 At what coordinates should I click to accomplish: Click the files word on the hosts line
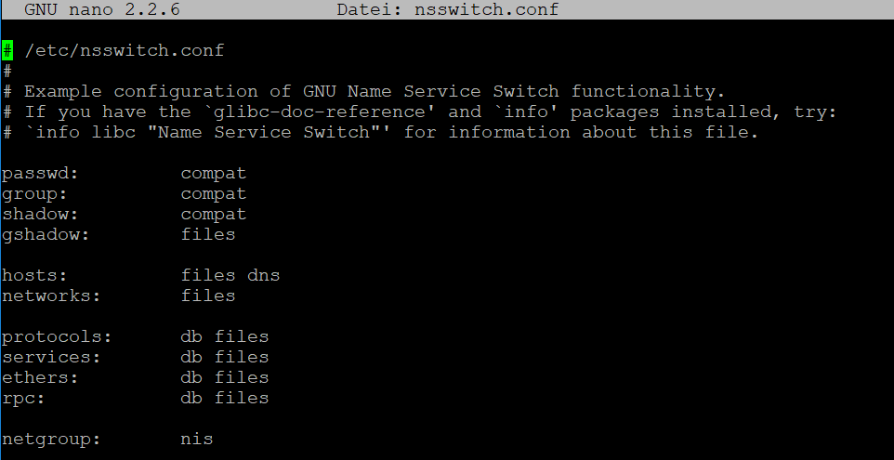pyautogui.click(x=208, y=275)
